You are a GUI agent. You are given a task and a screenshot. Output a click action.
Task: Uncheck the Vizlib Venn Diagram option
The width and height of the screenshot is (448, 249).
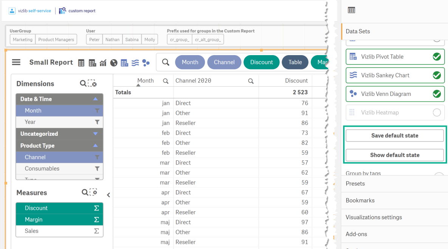[437, 94]
